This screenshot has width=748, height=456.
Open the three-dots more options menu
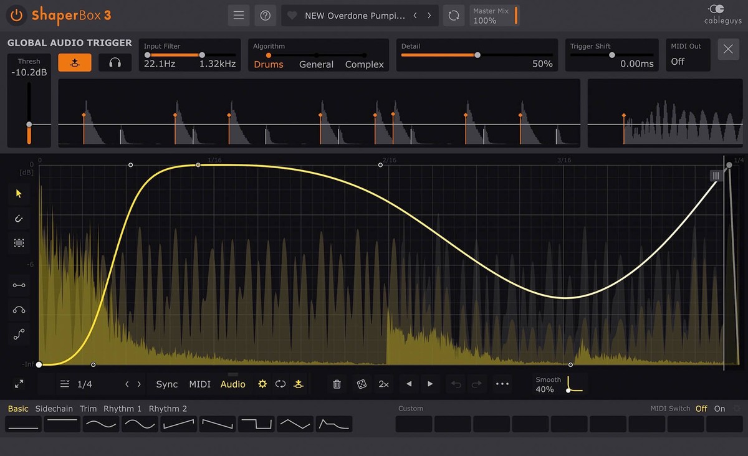tap(502, 384)
